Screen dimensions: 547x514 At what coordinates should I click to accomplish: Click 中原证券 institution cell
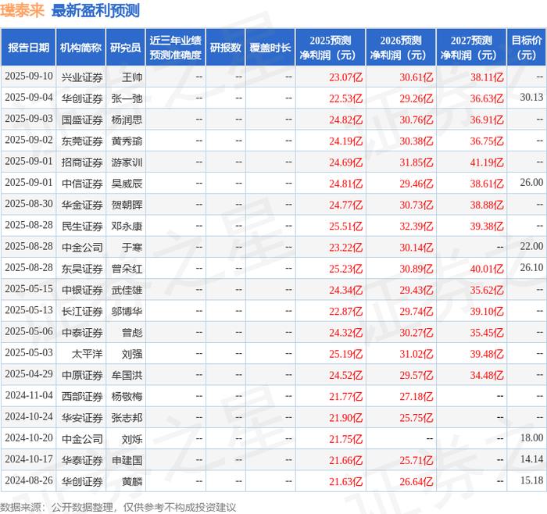82,375
